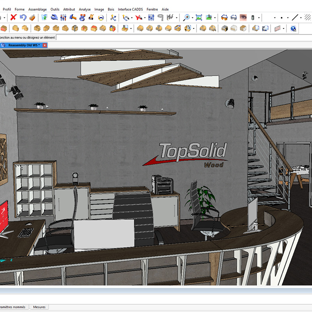The image size is (312, 312).
Task: Click the wood block with document icon
Action: (255, 28)
